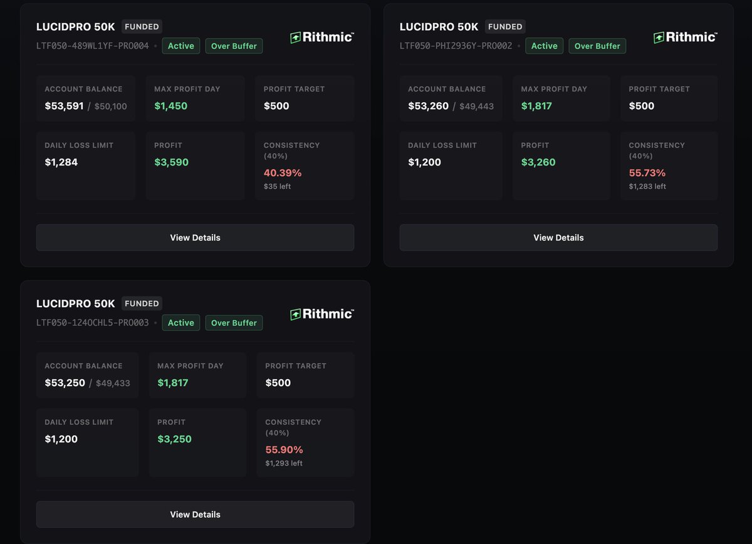Click the '$1,283 left' consistency note
Image resolution: width=752 pixels, height=544 pixels.
(x=647, y=187)
